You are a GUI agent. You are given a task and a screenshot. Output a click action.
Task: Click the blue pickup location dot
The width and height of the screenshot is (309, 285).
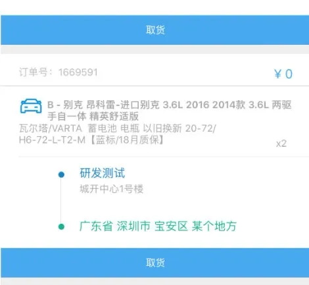pyautogui.click(x=61, y=174)
